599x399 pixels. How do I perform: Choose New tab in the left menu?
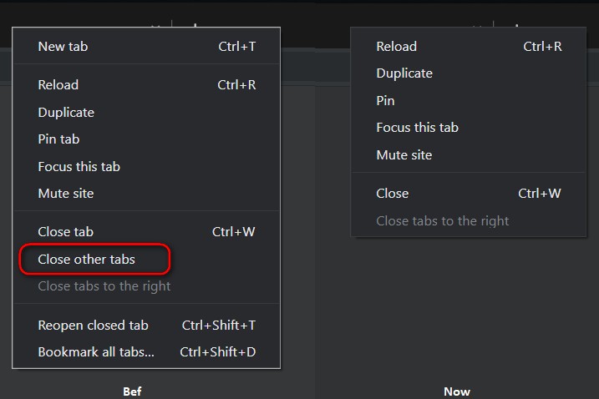(146, 47)
